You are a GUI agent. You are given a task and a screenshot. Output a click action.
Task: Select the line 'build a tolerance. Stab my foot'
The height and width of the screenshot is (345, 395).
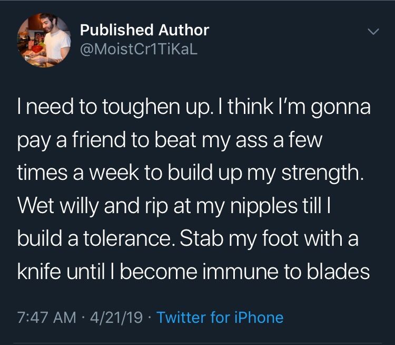coord(187,238)
